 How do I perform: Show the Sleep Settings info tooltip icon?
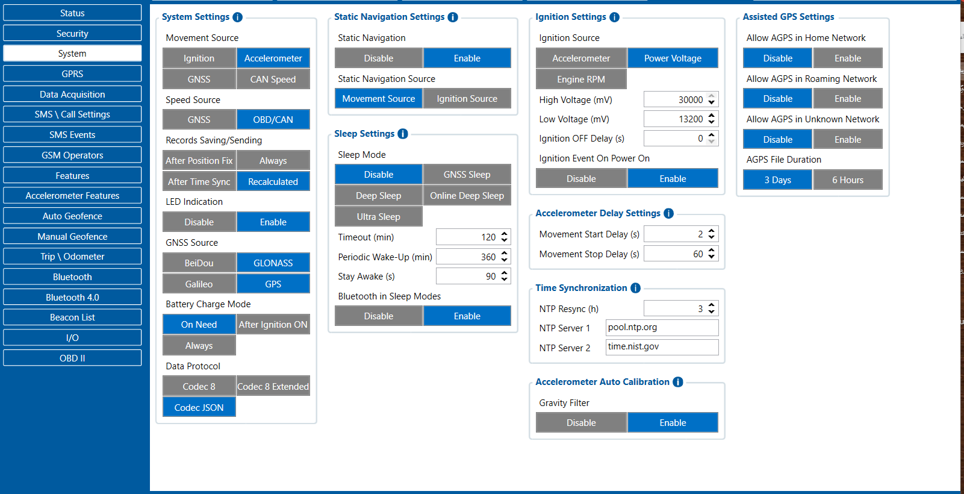pos(403,134)
